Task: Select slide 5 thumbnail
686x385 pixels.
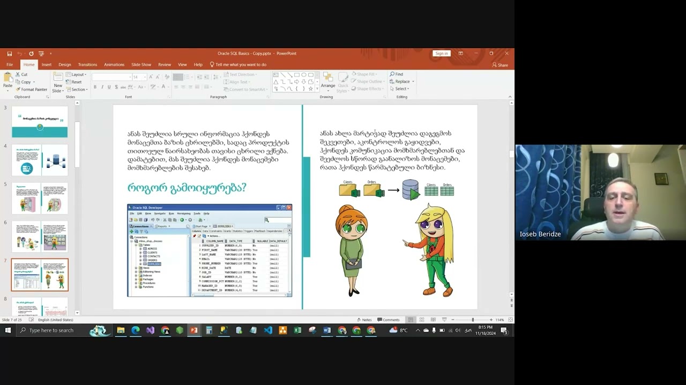Action: pyautogui.click(x=40, y=198)
